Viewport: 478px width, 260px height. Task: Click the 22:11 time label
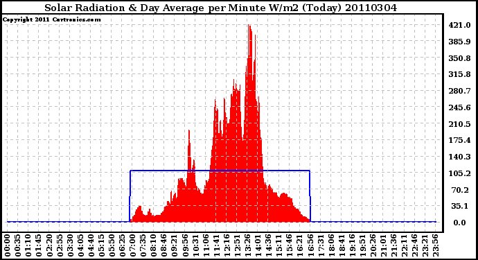[404, 245]
